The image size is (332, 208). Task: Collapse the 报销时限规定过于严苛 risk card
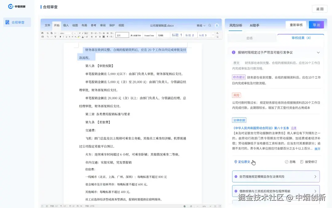318,52
